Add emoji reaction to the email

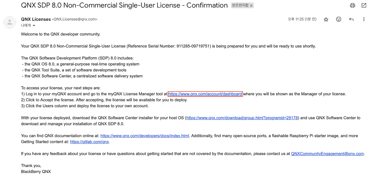339,19
